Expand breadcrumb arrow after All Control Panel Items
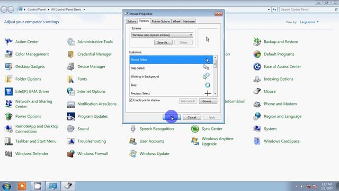Viewport: 339px width, 191px height. click(x=84, y=10)
